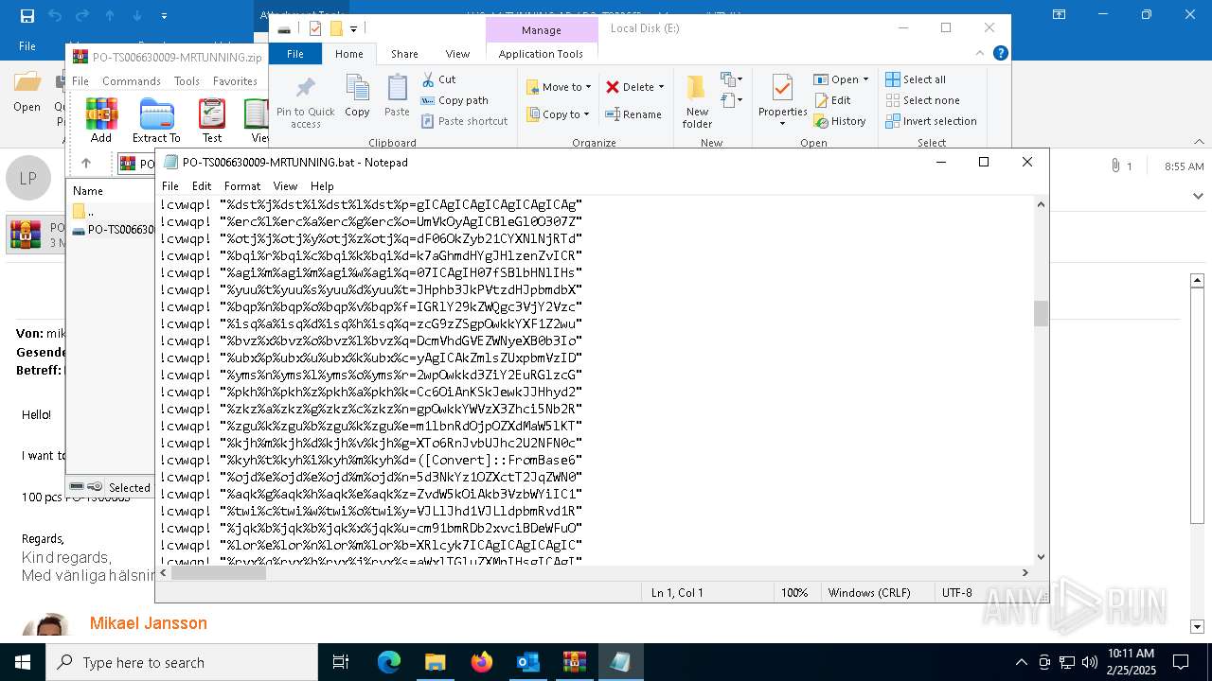Click Notepad vertical scrollbar thumb
The width and height of the screenshot is (1212, 681).
[x=1041, y=313]
